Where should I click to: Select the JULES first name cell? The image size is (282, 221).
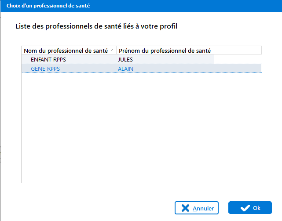coord(125,59)
